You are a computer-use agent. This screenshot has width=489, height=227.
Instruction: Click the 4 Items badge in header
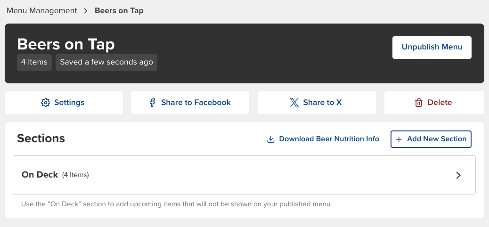(x=34, y=62)
